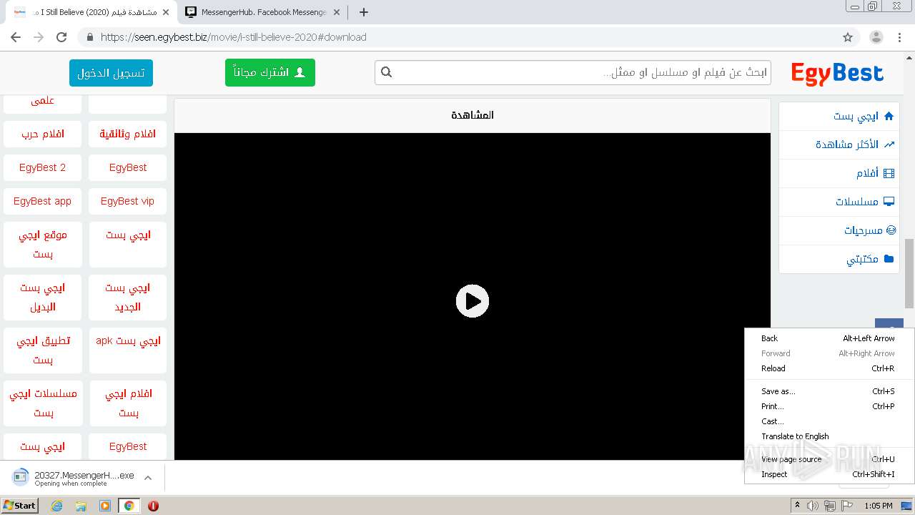Launch Internet Explorer from taskbar
915x515 pixels.
click(x=57, y=506)
